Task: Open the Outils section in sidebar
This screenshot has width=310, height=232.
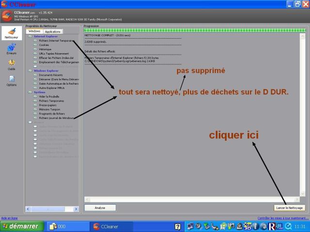Action: [x=12, y=65]
